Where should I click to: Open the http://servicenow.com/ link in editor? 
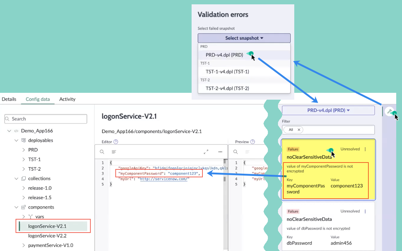(164, 179)
